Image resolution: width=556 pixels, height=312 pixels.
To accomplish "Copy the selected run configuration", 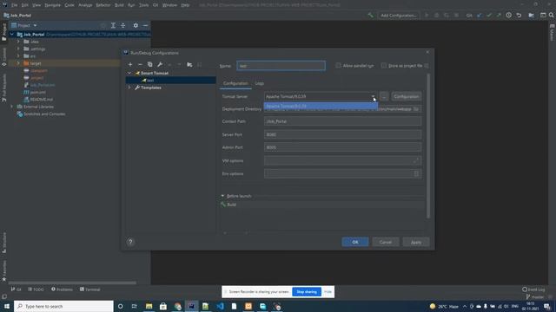I will coord(150,64).
